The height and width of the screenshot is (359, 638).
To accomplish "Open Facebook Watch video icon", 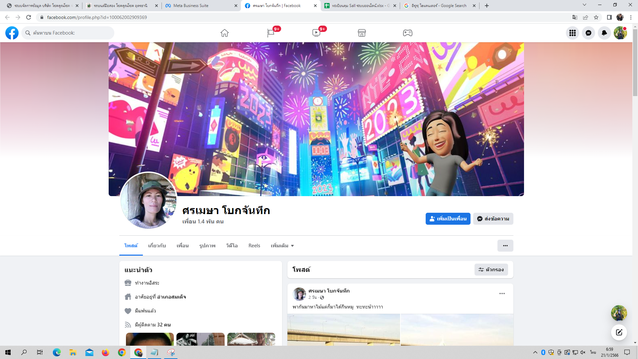I will pyautogui.click(x=316, y=33).
